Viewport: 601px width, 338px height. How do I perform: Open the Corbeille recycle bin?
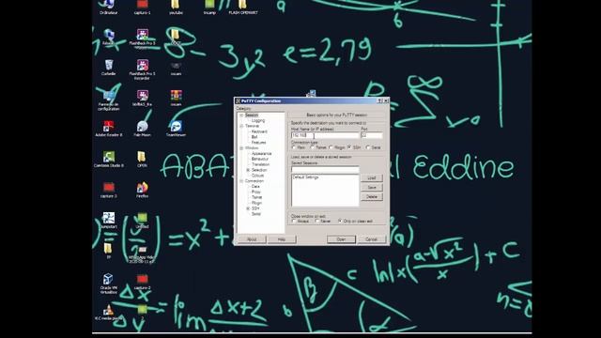click(x=109, y=67)
